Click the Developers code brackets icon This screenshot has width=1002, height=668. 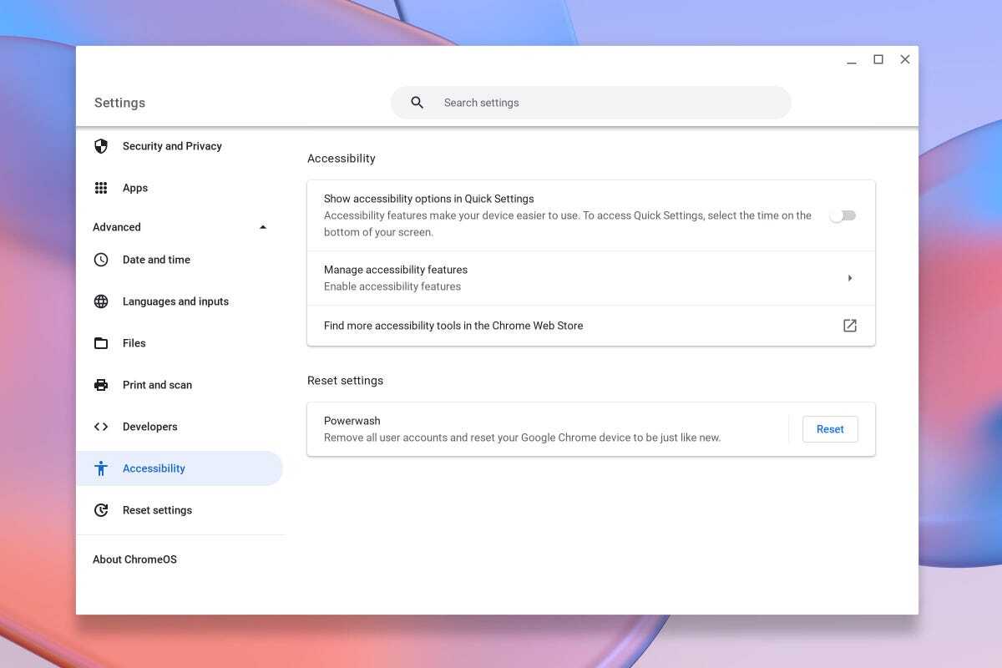click(101, 427)
